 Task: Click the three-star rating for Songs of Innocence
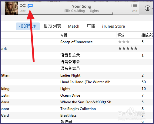pyautogui.click(x=124, y=42)
